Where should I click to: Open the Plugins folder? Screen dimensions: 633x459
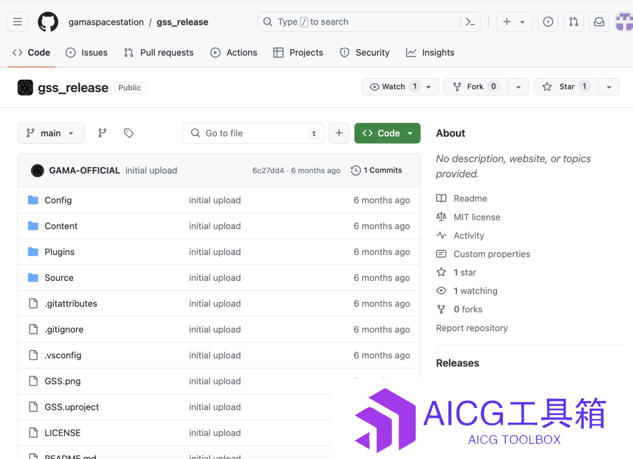[x=59, y=252]
